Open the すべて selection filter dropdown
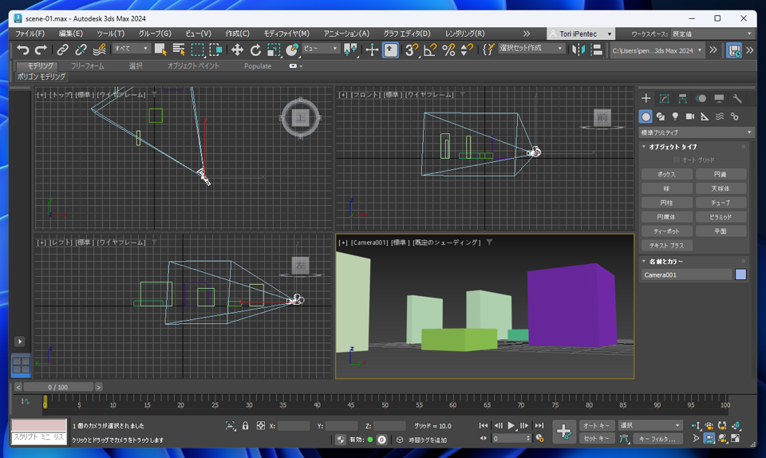Viewport: 766px width, 458px height. point(132,49)
